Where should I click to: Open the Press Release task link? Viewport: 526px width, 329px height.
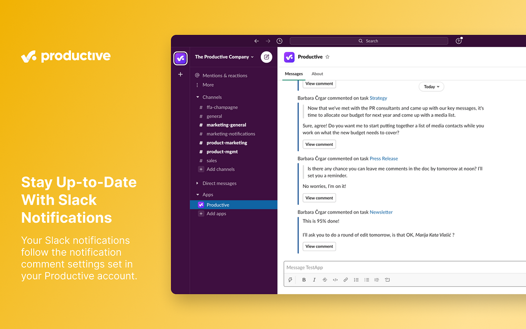[x=384, y=158]
